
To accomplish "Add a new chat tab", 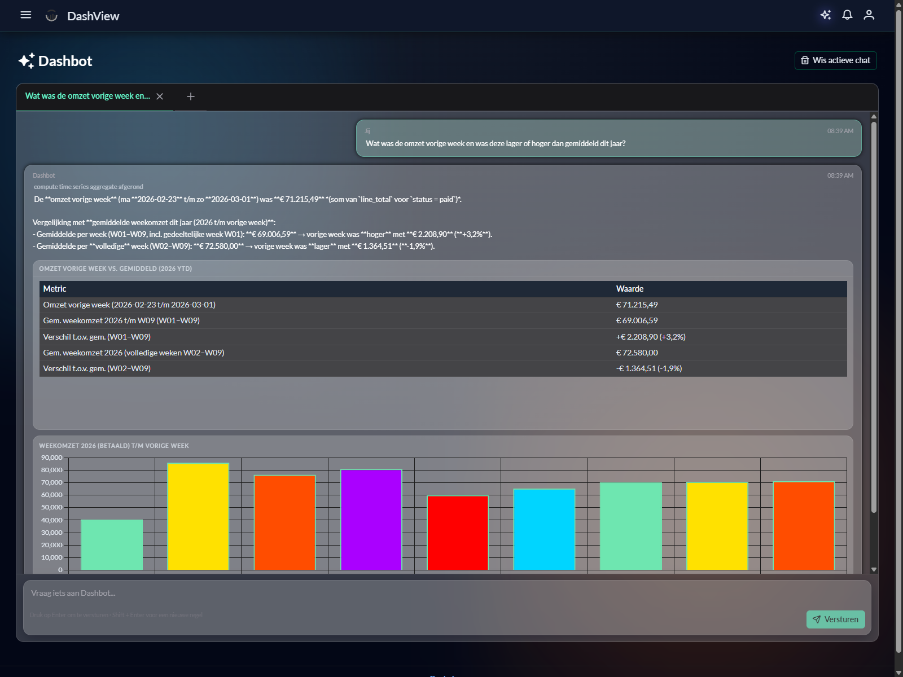I will 191,96.
